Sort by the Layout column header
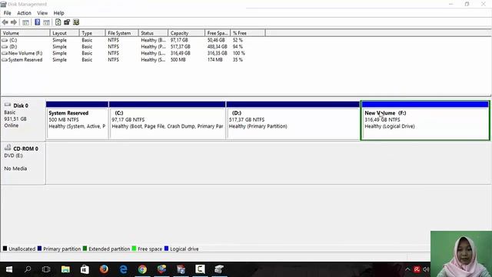Screen dimensions: 492x277 pos(65,33)
